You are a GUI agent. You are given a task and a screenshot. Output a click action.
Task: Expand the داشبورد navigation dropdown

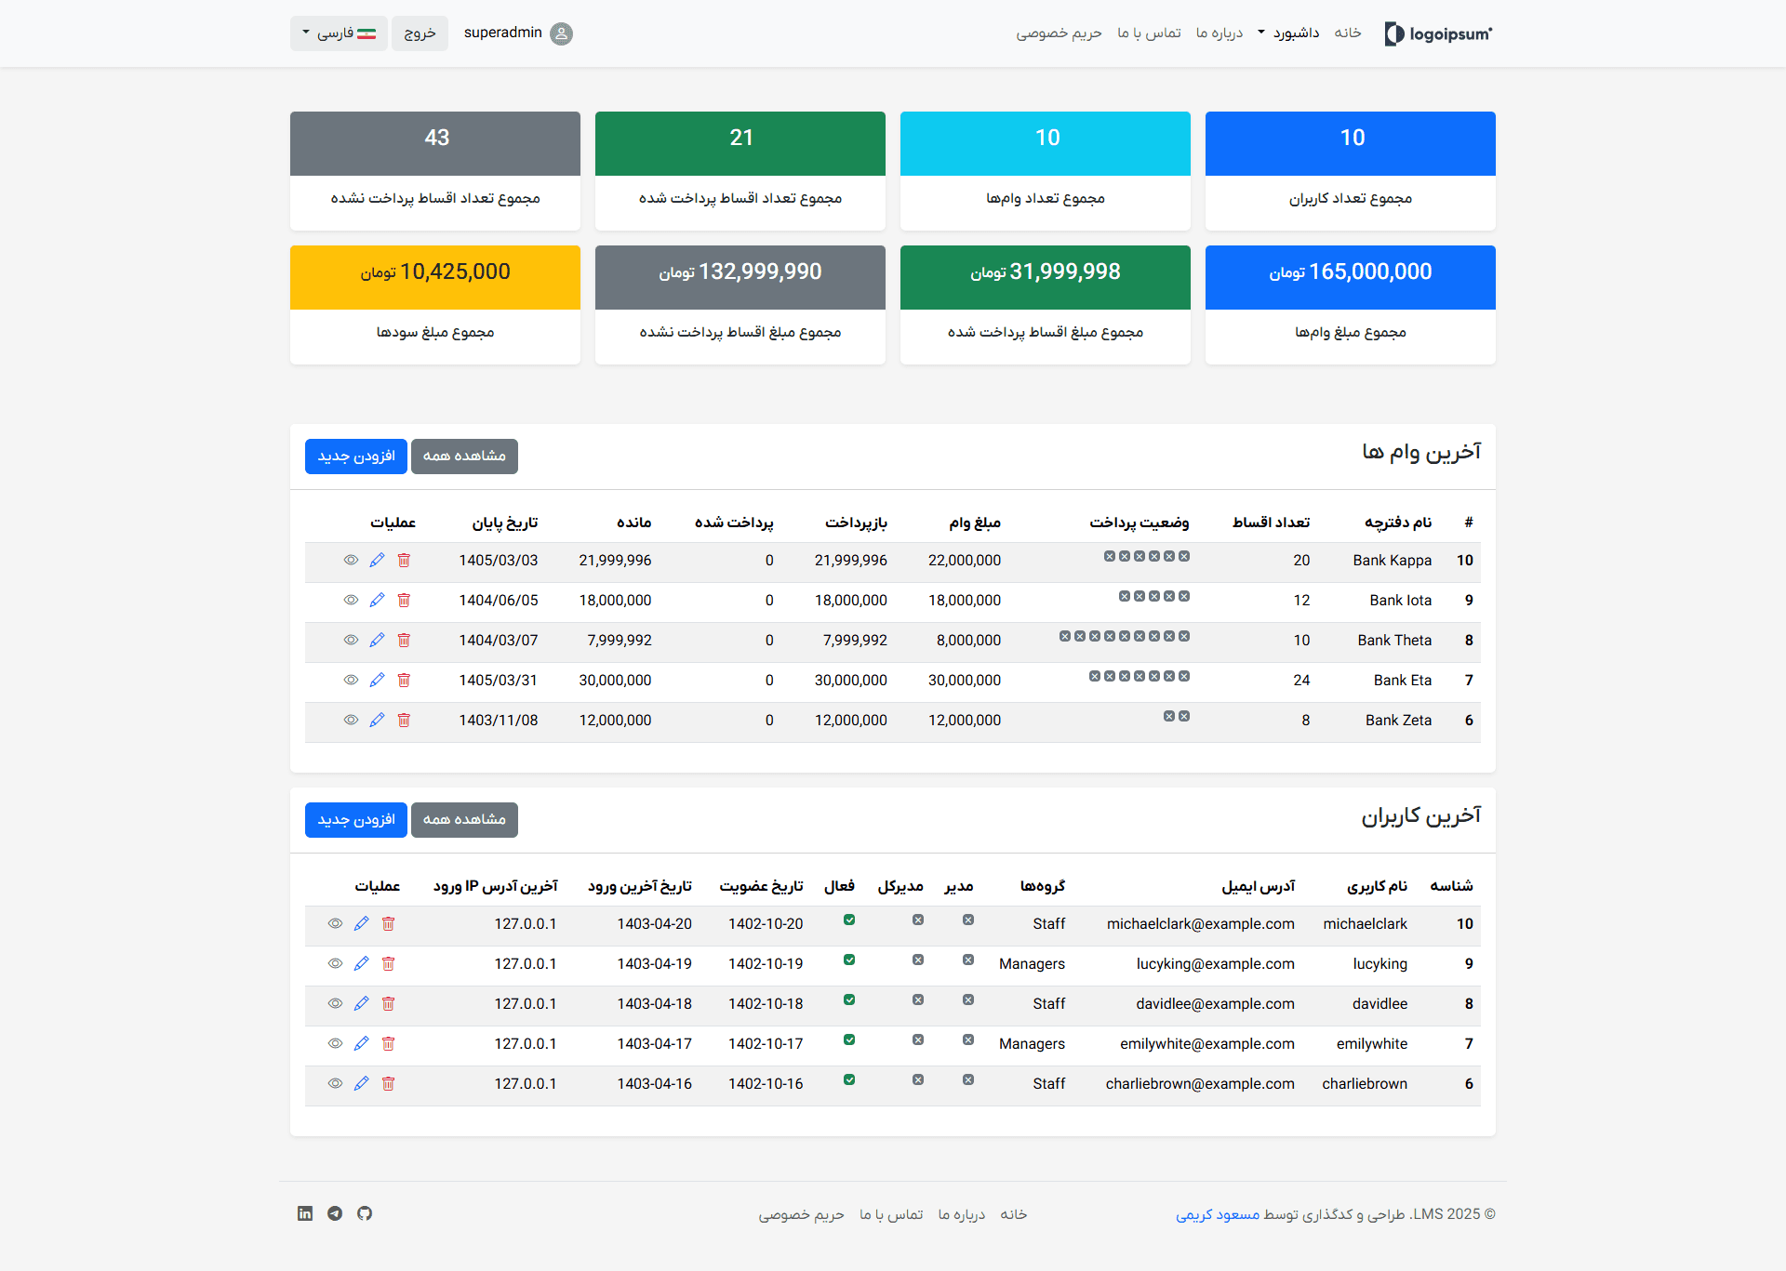tap(1288, 33)
